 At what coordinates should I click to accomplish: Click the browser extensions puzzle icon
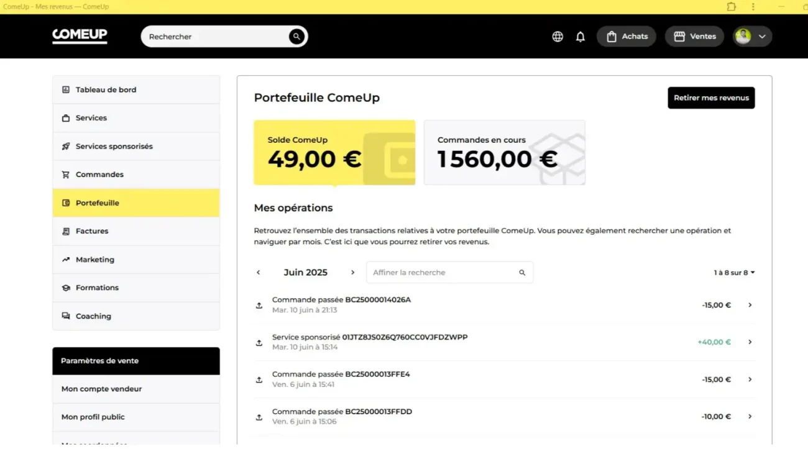(x=732, y=7)
